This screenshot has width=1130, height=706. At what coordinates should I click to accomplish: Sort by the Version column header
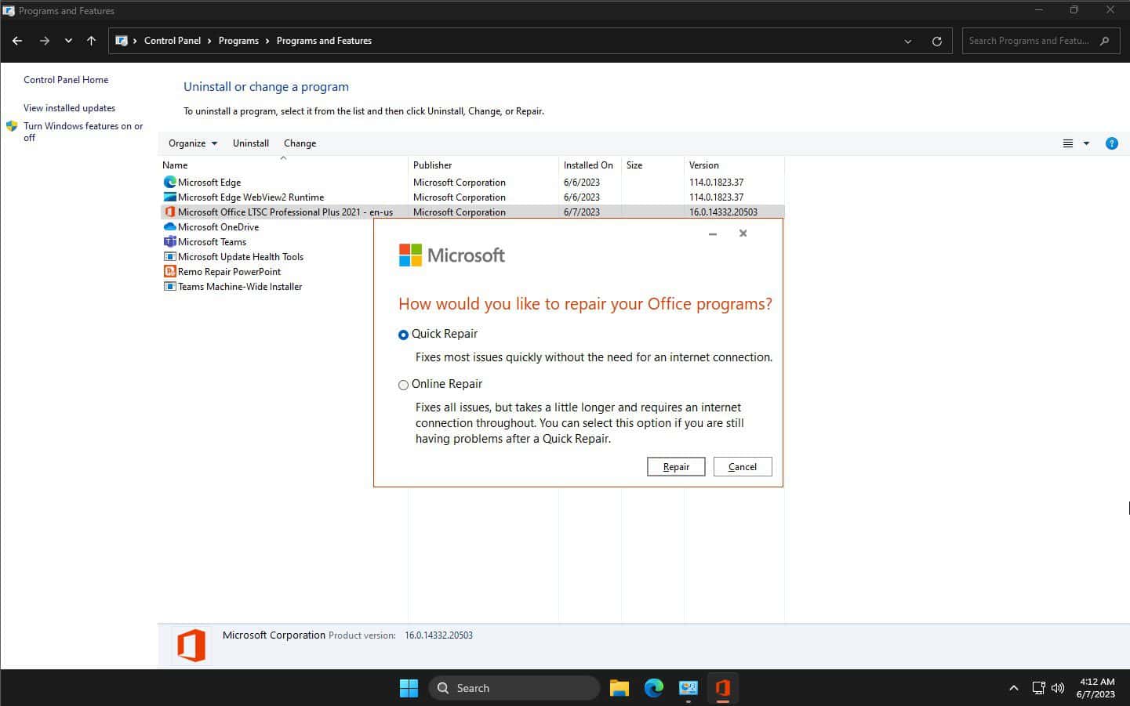734,165
